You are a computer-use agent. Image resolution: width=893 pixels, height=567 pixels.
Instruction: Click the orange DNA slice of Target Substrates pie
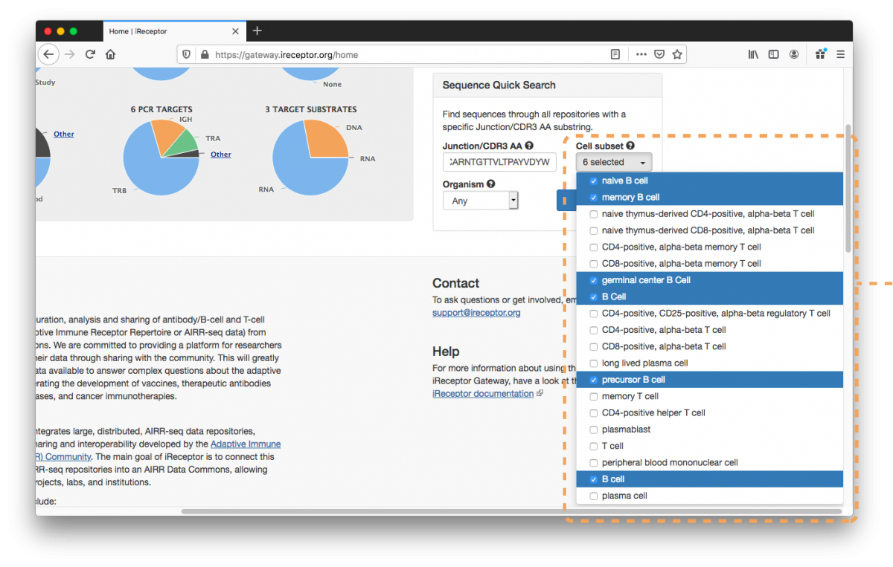[x=327, y=140]
